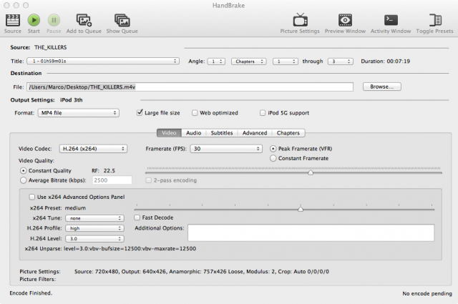Open the starting chapter dropdown
This screenshot has height=304, width=458.
click(x=286, y=62)
